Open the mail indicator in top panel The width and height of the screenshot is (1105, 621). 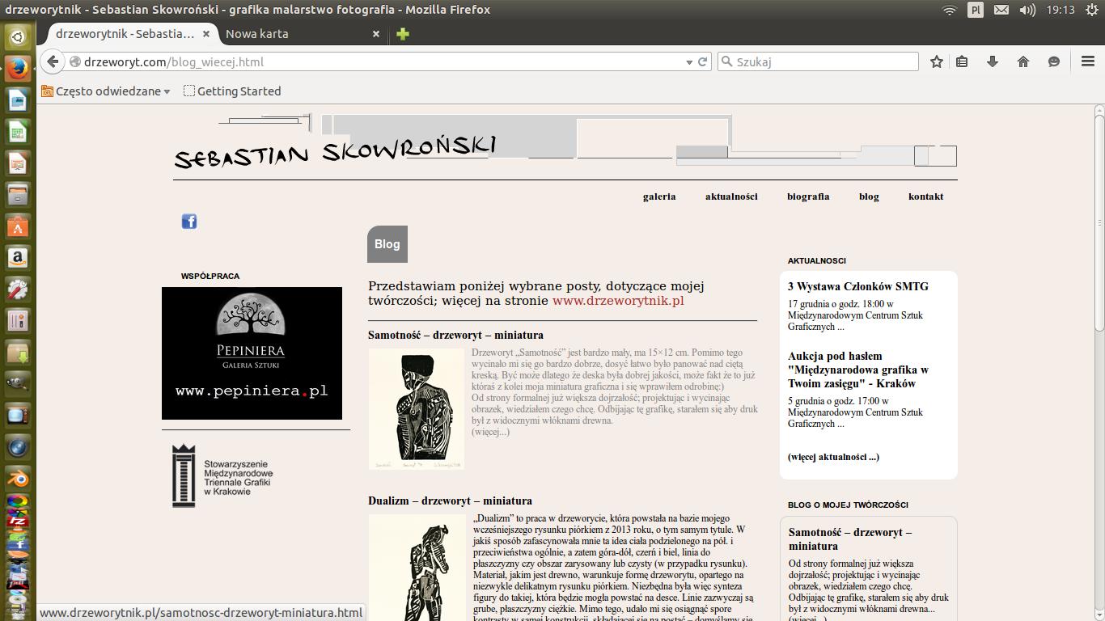coord(1001,10)
